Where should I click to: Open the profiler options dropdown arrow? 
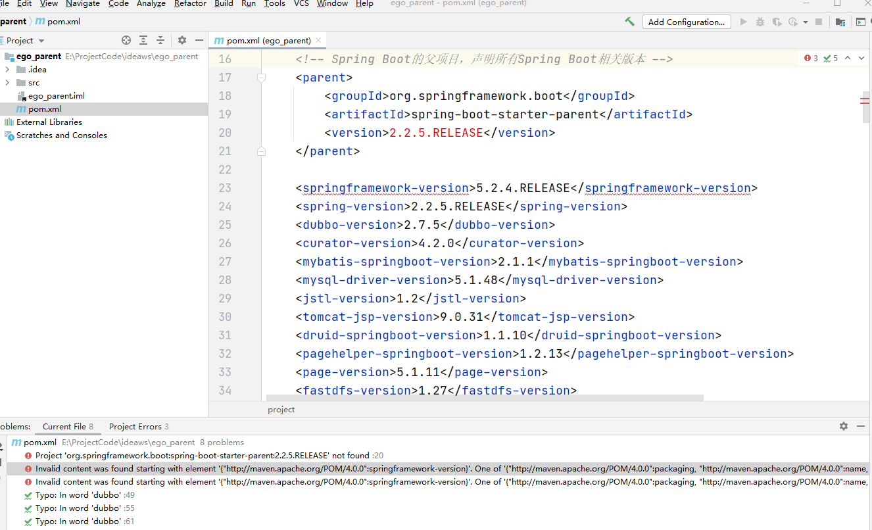806,22
